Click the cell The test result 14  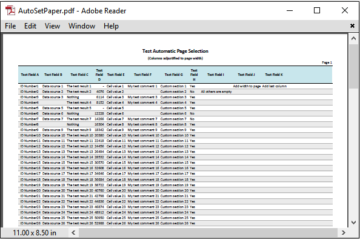80,157
